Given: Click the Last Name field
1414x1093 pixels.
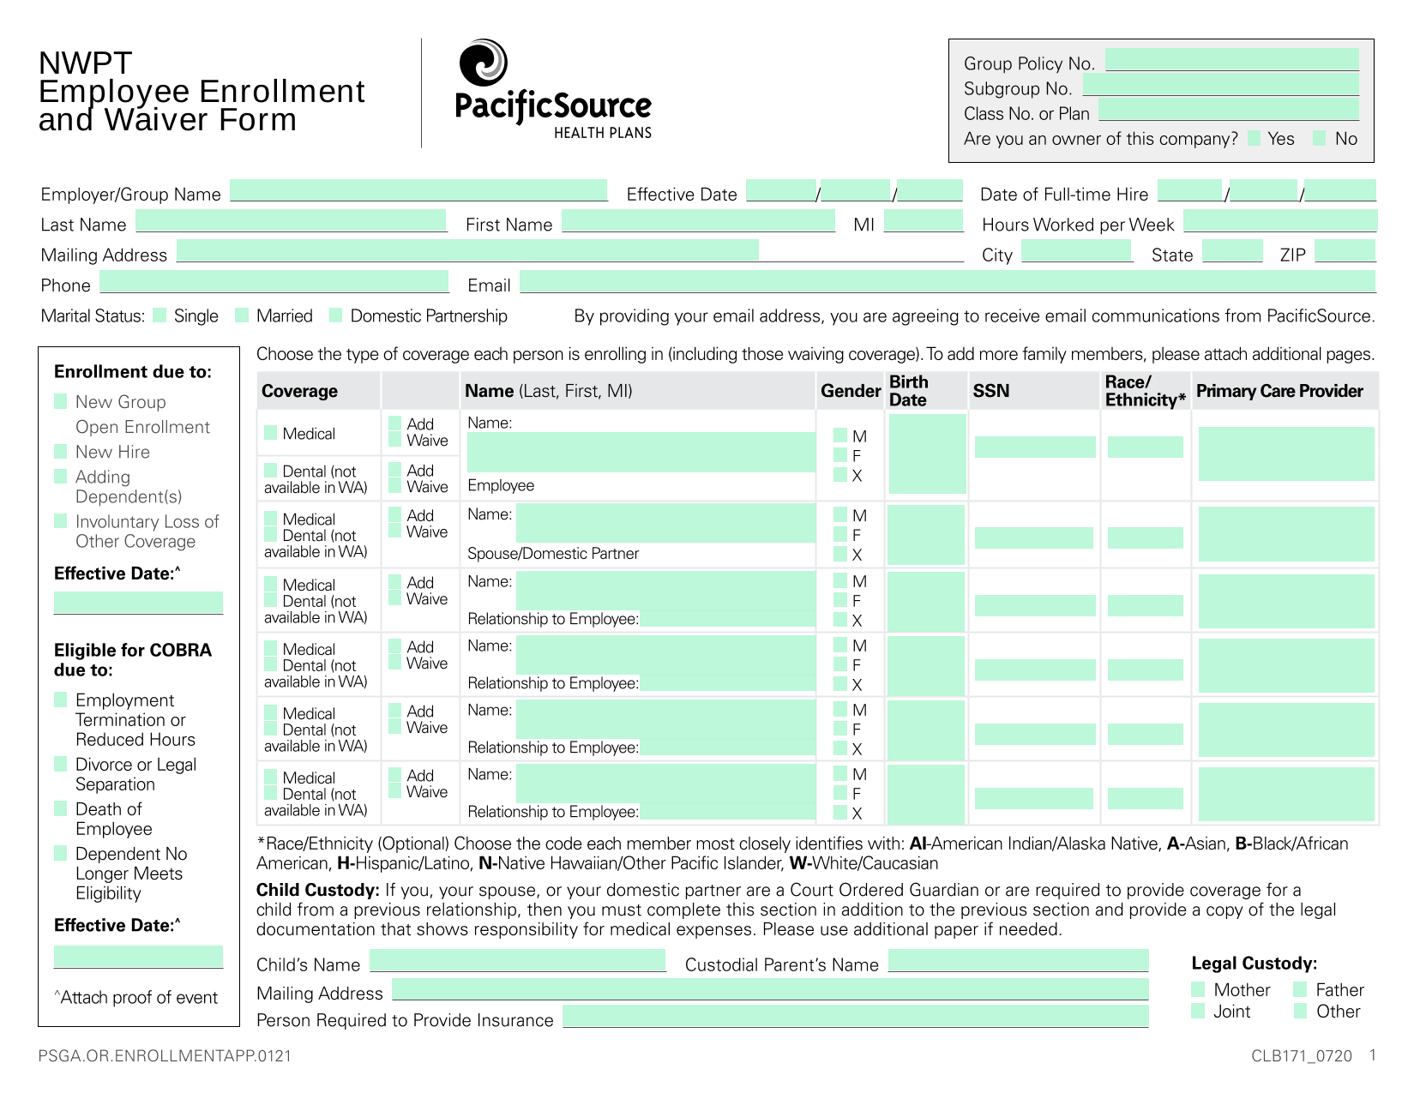Looking at the screenshot, I should [x=292, y=221].
